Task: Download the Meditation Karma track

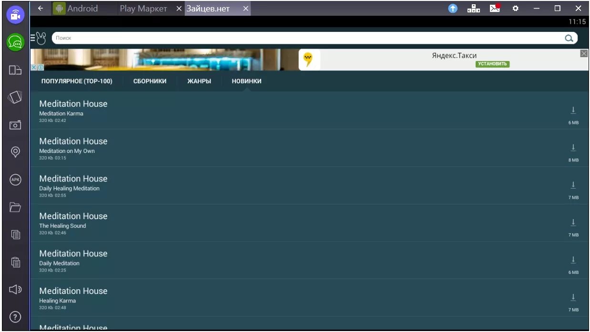Action: (573, 111)
